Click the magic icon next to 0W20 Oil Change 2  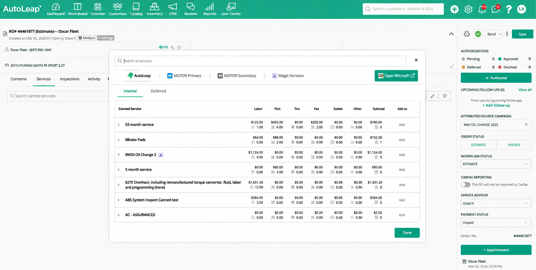161,155
